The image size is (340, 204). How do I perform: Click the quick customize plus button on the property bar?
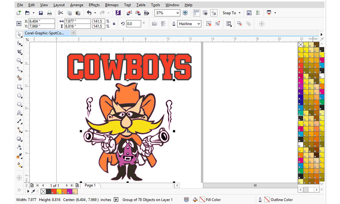262,24
